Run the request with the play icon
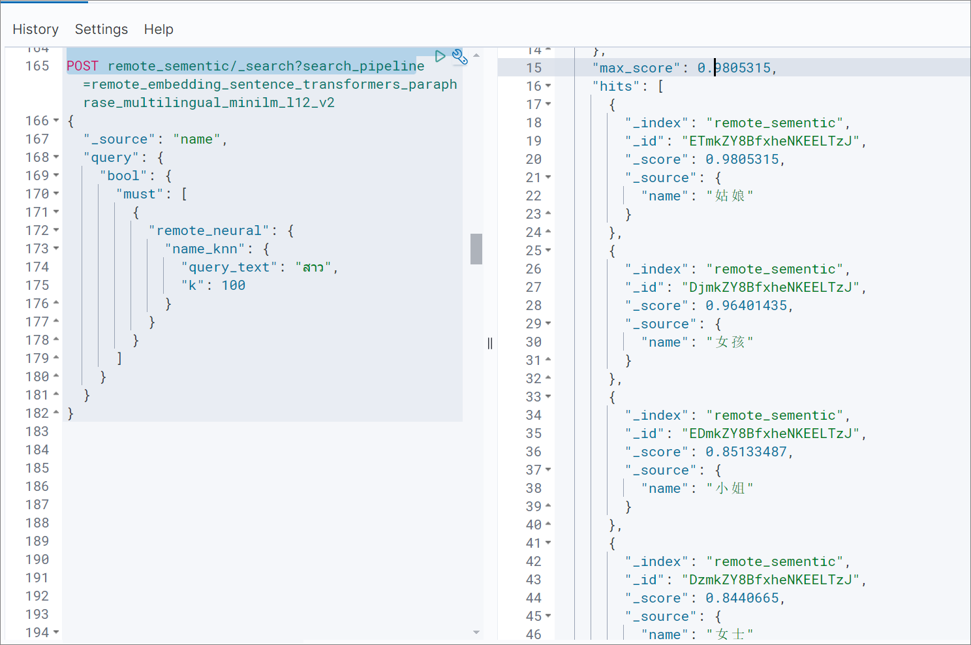Viewport: 971px width, 645px height. (440, 56)
